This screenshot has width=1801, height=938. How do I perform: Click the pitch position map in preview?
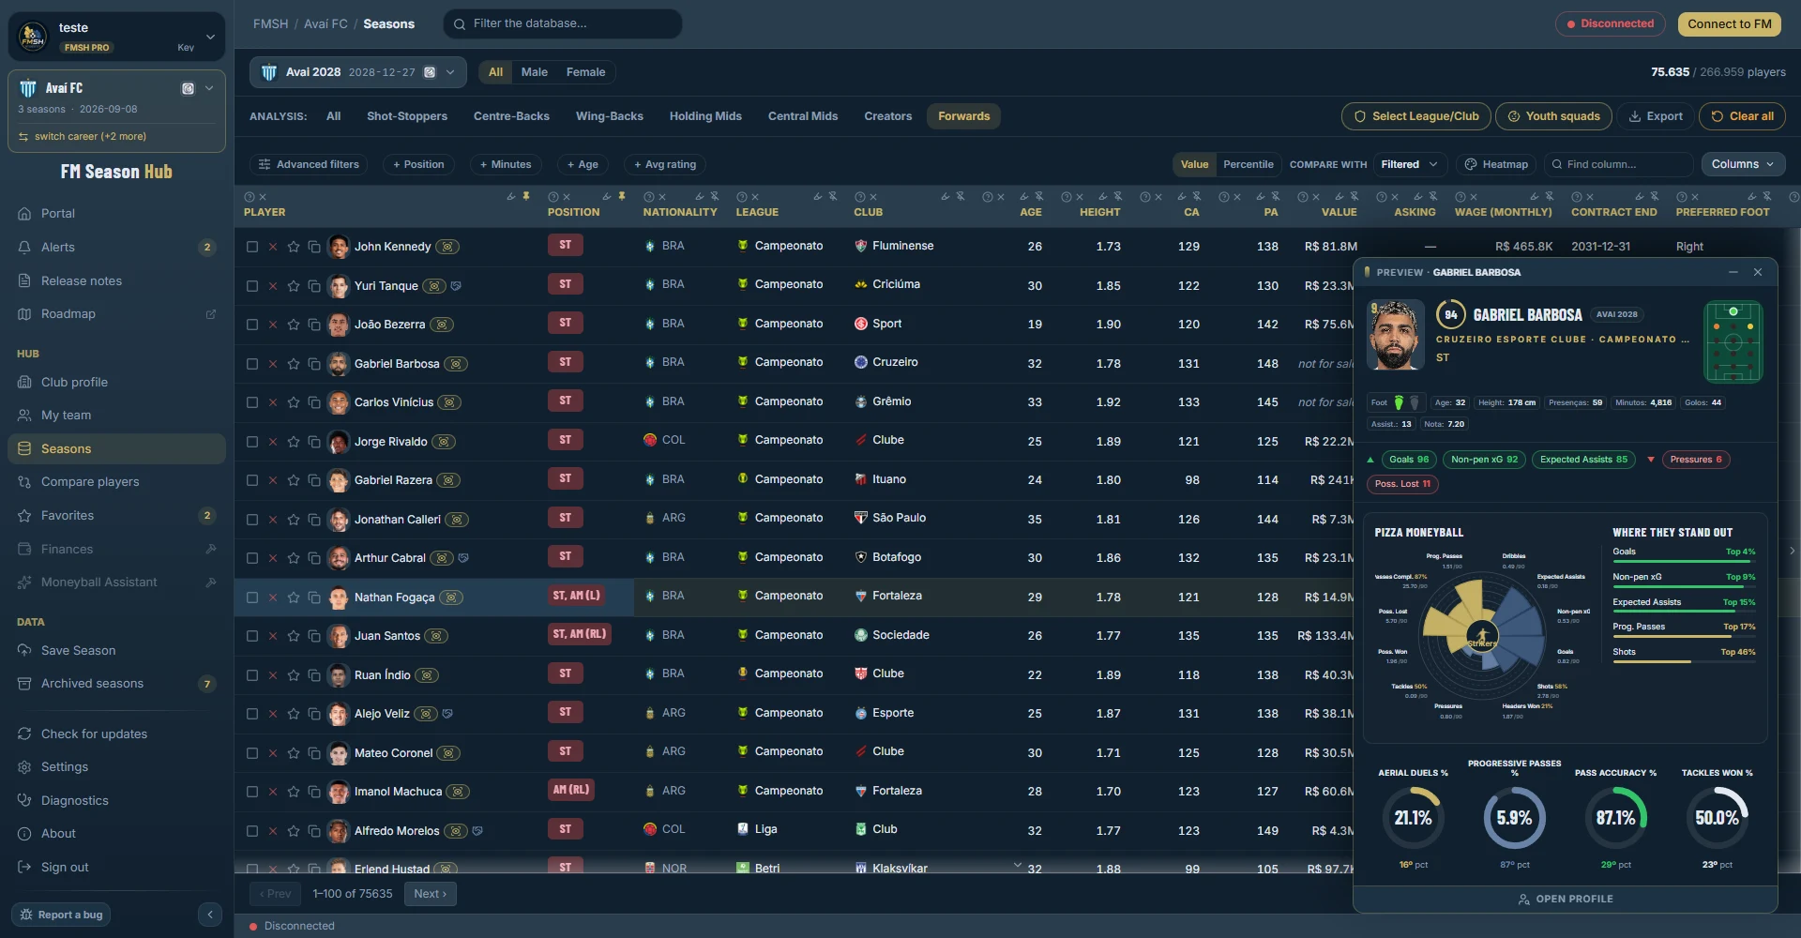(1733, 341)
